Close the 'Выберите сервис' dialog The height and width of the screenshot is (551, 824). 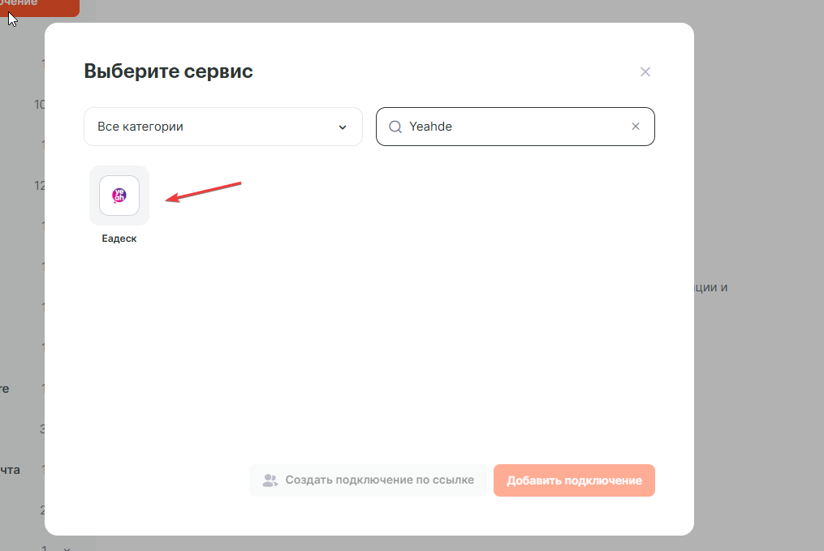point(645,72)
